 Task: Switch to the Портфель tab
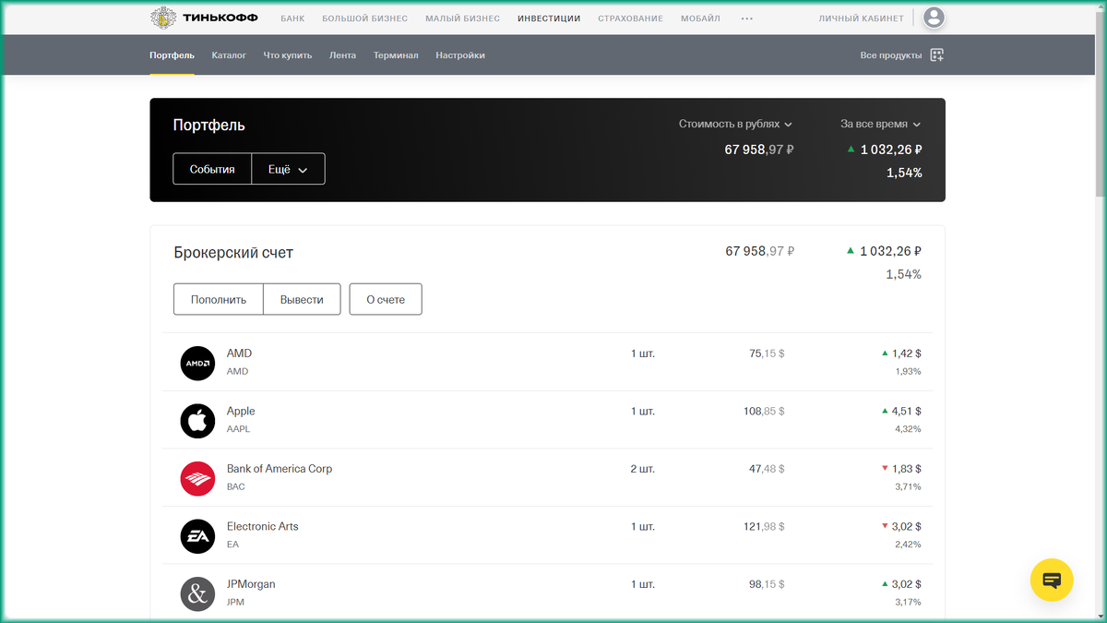(173, 55)
